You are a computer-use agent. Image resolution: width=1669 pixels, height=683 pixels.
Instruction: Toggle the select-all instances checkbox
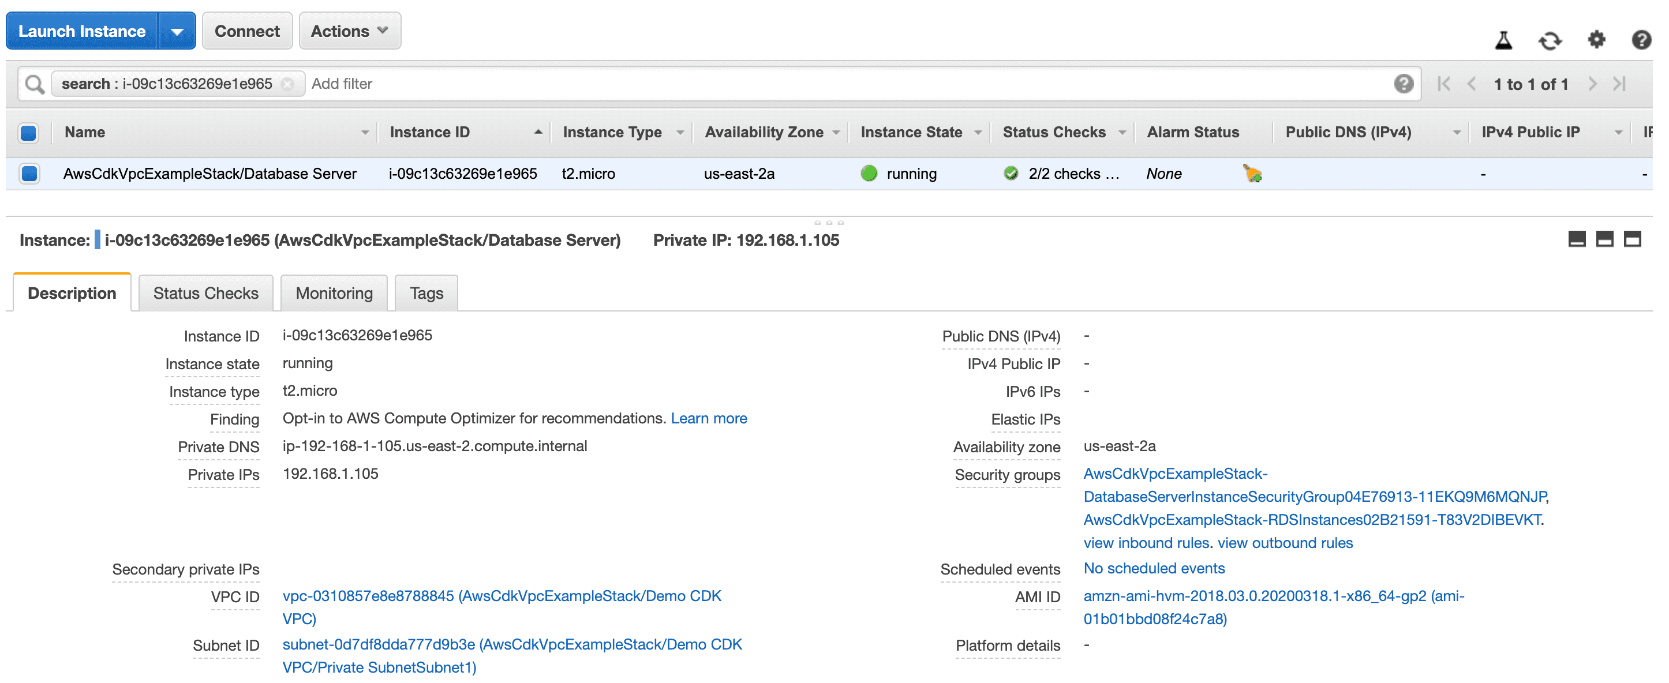tap(28, 133)
